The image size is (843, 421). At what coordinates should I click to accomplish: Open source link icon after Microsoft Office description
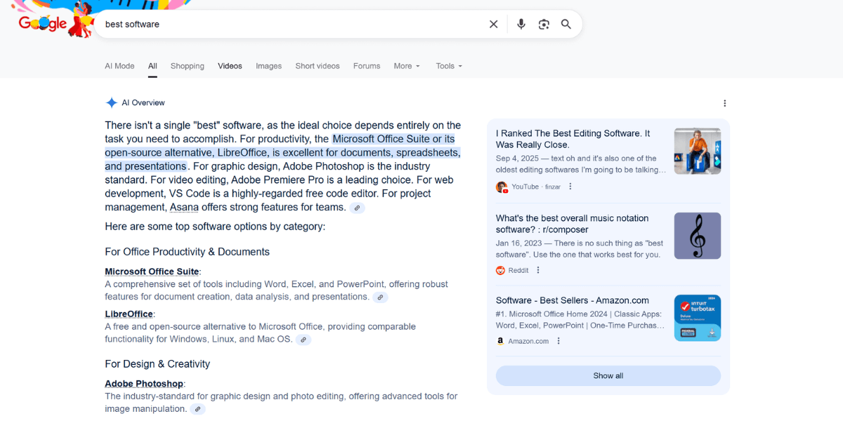[380, 298]
